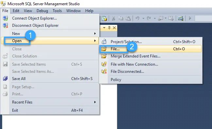This screenshot has height=129, width=212.
Task: Open the Undo history dropdown arrow
Action: tap(143, 18)
